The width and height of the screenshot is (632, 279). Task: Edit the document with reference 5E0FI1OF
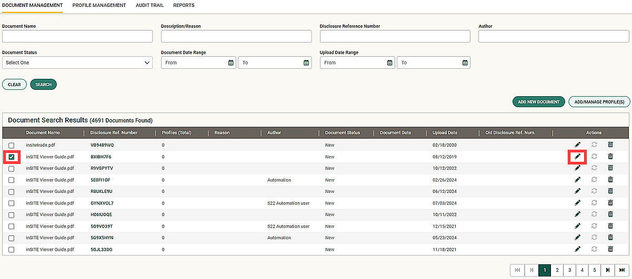point(577,180)
